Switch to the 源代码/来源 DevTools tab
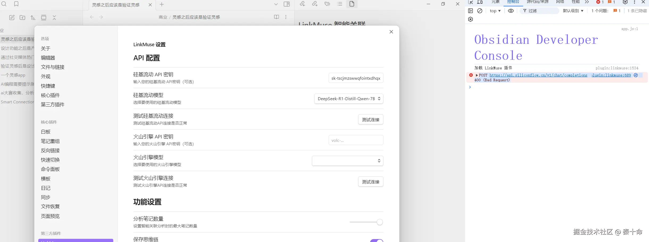The width and height of the screenshot is (649, 242). tap(538, 2)
